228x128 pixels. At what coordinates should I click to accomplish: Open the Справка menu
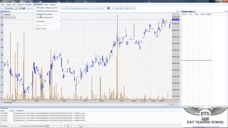click(52, 5)
